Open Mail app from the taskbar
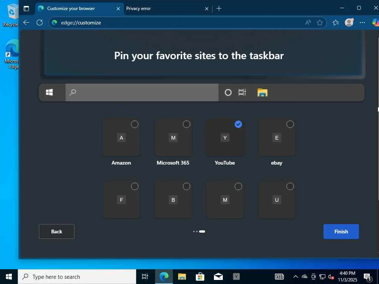The height and width of the screenshot is (284, 379). (x=218, y=277)
